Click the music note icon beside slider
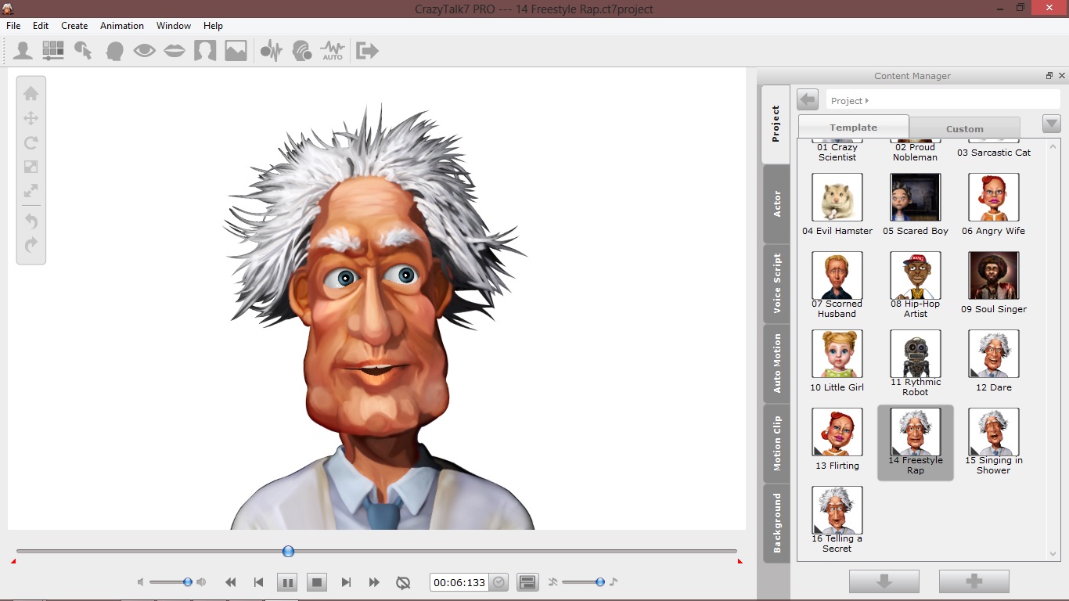The height and width of the screenshot is (601, 1069). [614, 582]
